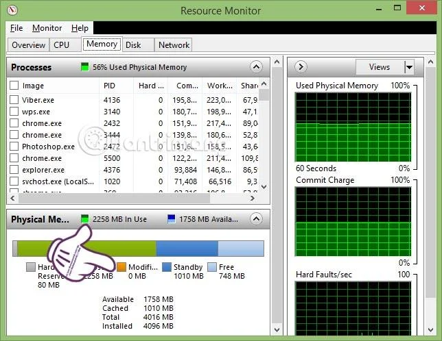Open the Monitor menu
Screen dimensions: 442x341
pyautogui.click(x=47, y=28)
